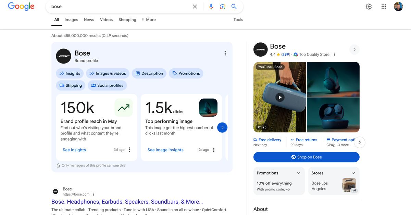
Task: Click the Shop on Bose button
Action: point(307,157)
